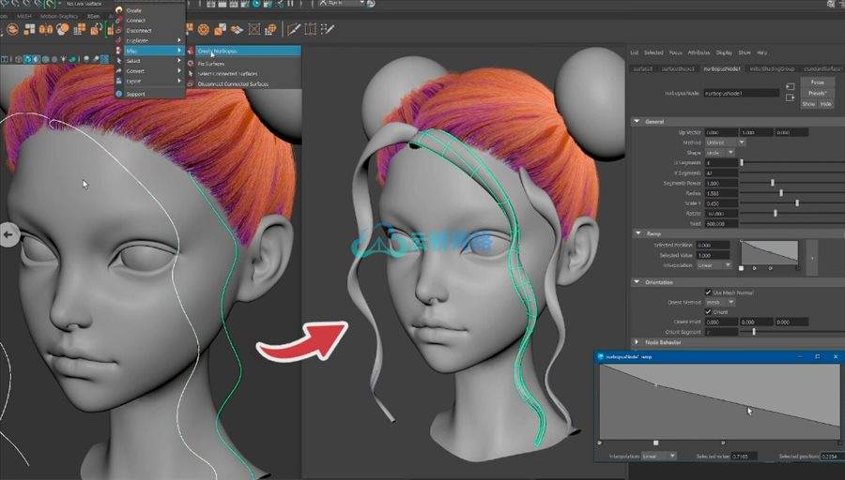Click the Seed value input field
Viewport: 845px width, 480px height.
[x=719, y=223]
